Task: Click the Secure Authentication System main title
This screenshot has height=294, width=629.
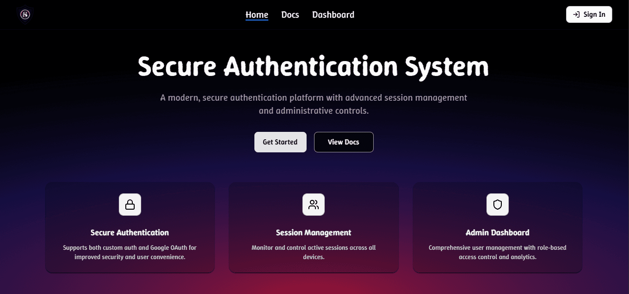Action: click(313, 66)
